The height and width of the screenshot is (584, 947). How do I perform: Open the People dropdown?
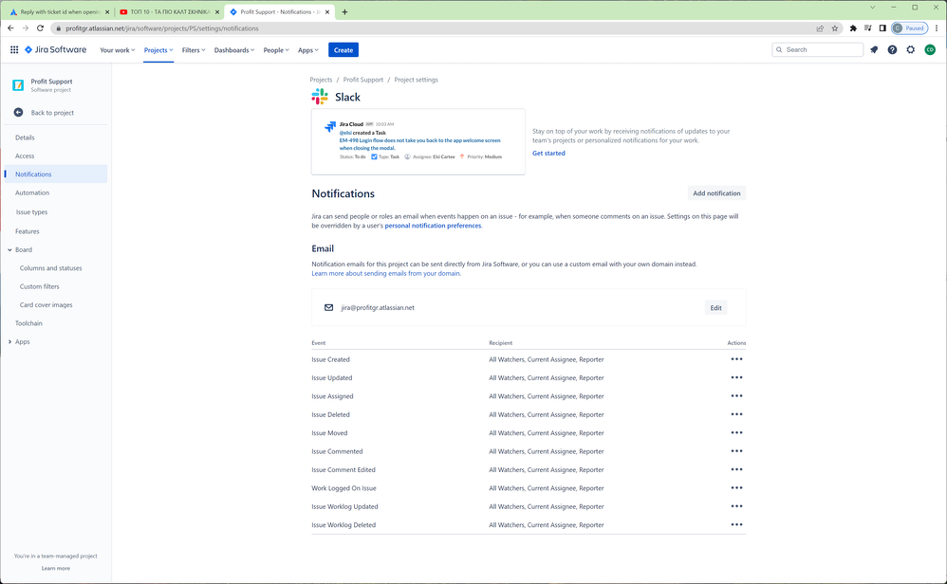click(276, 50)
